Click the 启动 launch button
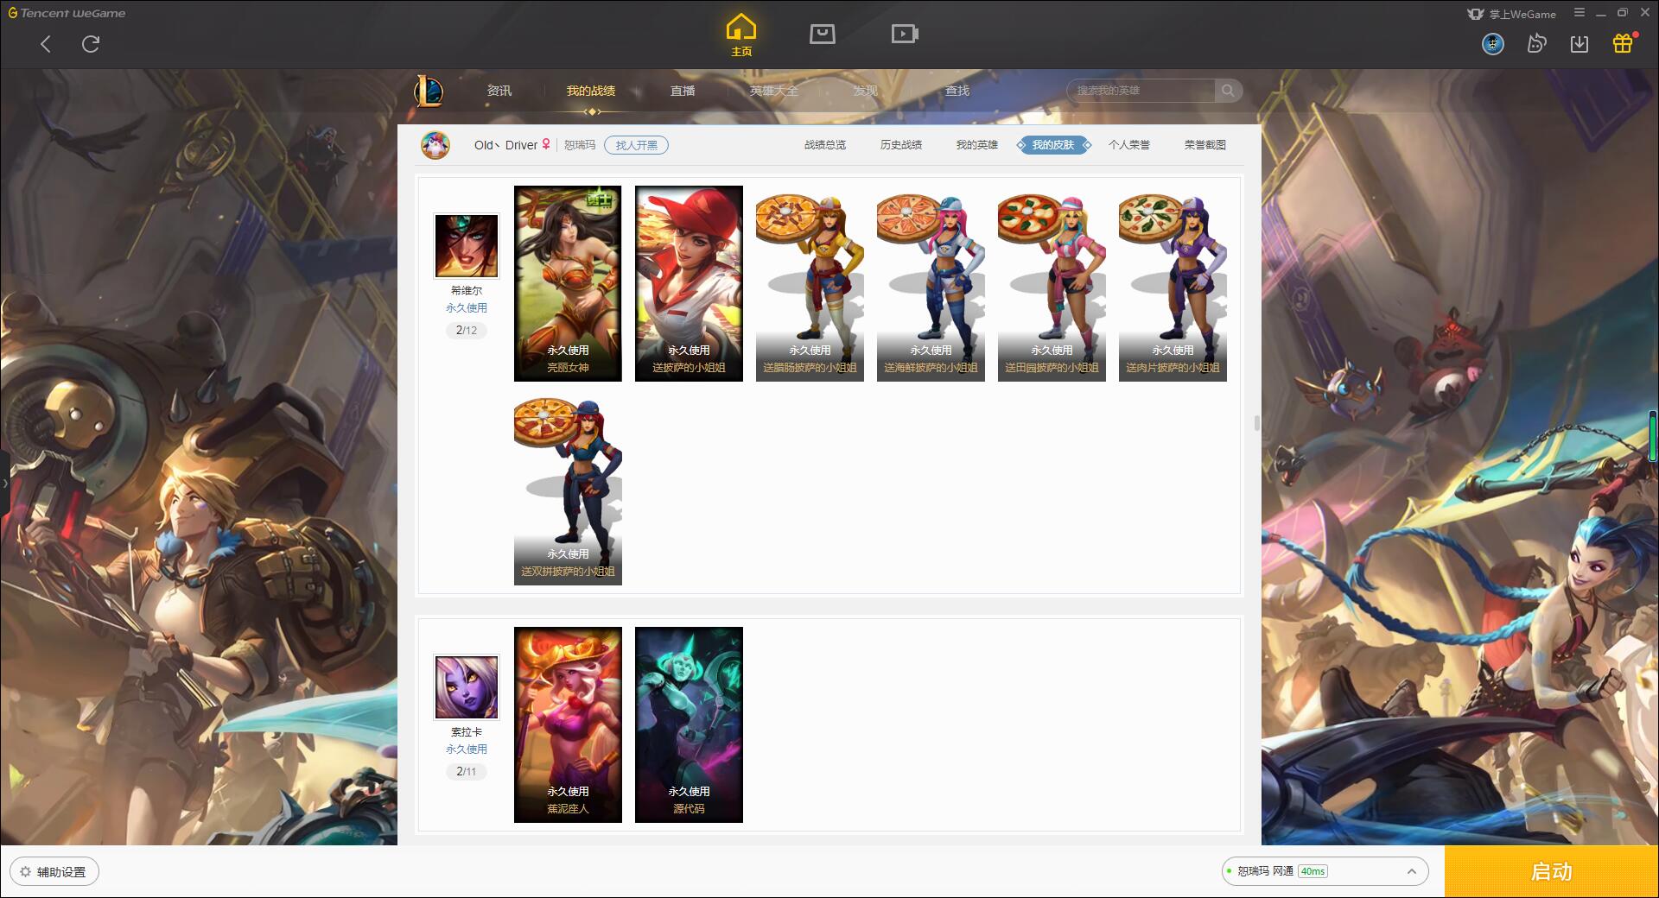 coord(1551,871)
